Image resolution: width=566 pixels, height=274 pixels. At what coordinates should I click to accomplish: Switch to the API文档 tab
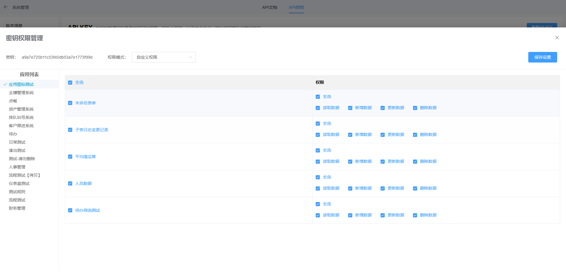(269, 7)
